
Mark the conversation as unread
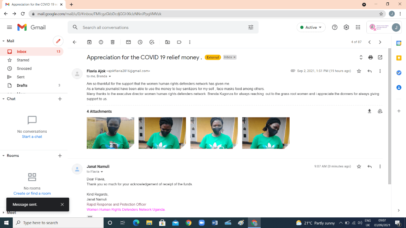click(128, 42)
